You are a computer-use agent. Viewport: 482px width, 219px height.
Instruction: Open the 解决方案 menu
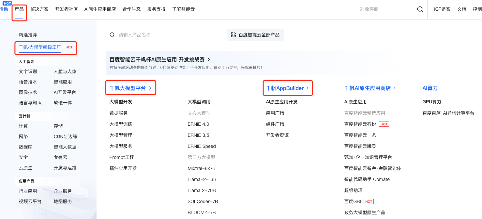(39, 9)
